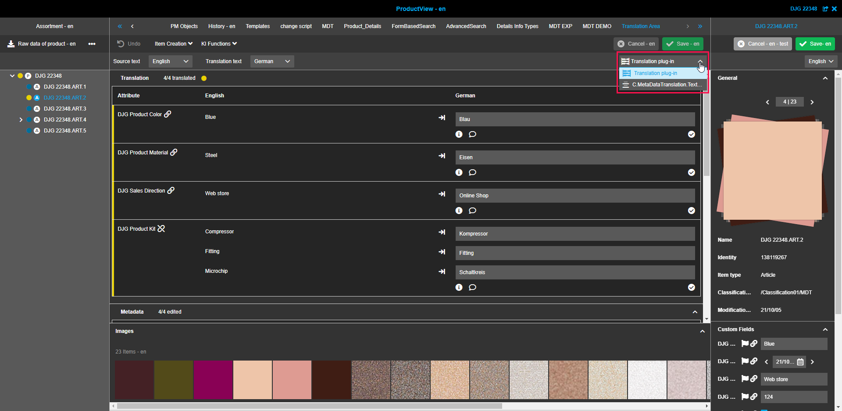
Task: Click unlink icon beside DJG Product Kit
Action: 161,229
